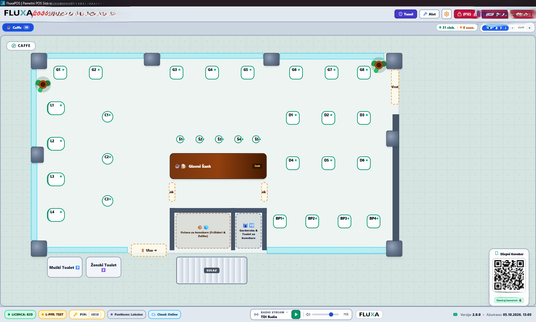
Task: Click the CAFFE area label
Action: pos(21,46)
